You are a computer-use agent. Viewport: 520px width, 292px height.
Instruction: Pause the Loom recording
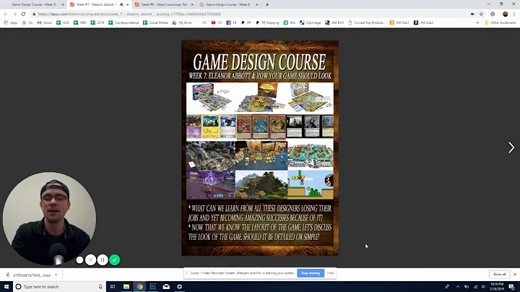pos(103,259)
